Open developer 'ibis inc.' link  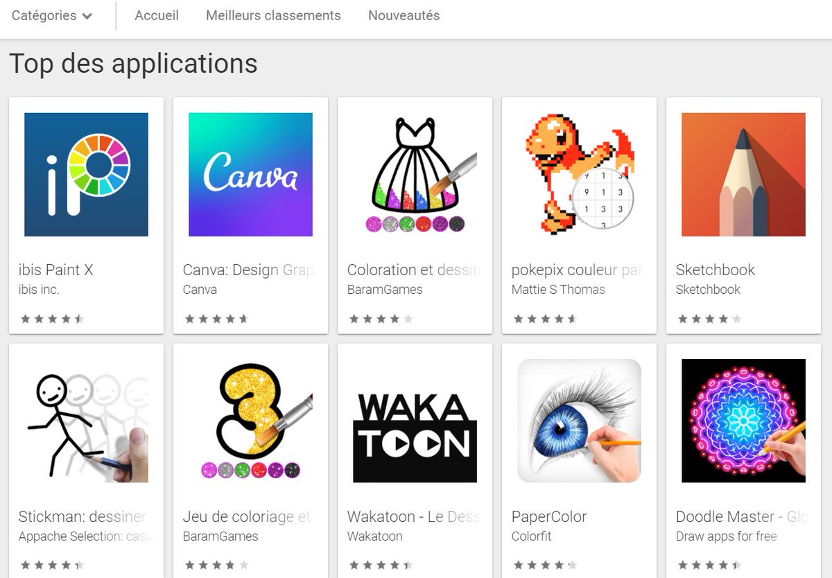pos(39,290)
